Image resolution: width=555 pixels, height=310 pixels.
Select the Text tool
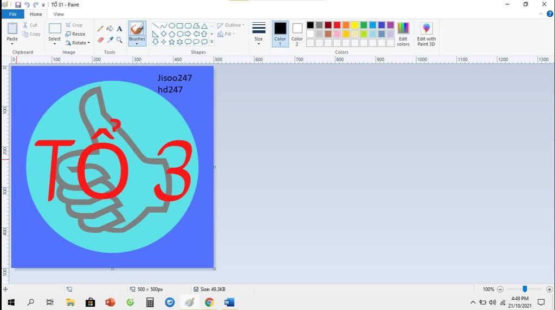pos(119,29)
